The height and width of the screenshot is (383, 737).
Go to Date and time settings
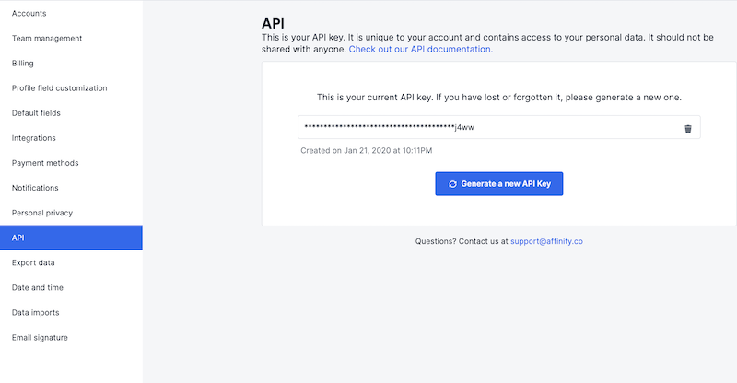[38, 287]
